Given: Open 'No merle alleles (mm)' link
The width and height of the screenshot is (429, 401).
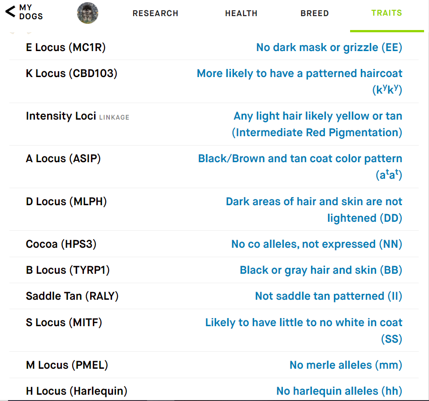Looking at the screenshot, I should (346, 365).
